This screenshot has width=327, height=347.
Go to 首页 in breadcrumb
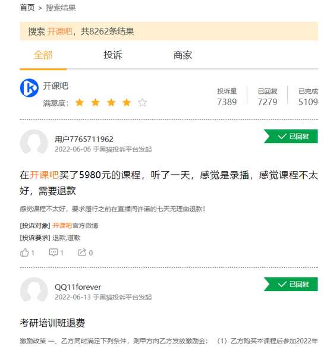(x=27, y=8)
